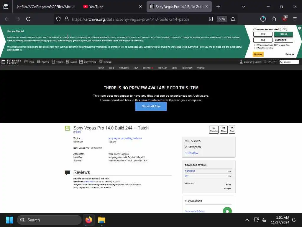Open the Software section icon
The height and width of the screenshot is (227, 302).
81,62
